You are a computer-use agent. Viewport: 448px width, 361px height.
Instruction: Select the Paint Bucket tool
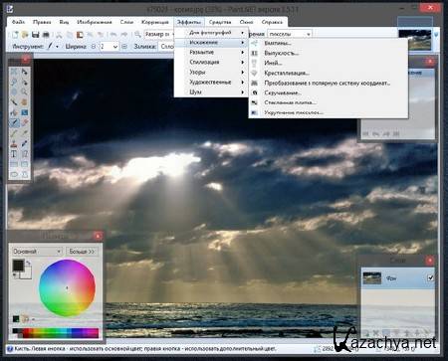click(x=14, y=112)
